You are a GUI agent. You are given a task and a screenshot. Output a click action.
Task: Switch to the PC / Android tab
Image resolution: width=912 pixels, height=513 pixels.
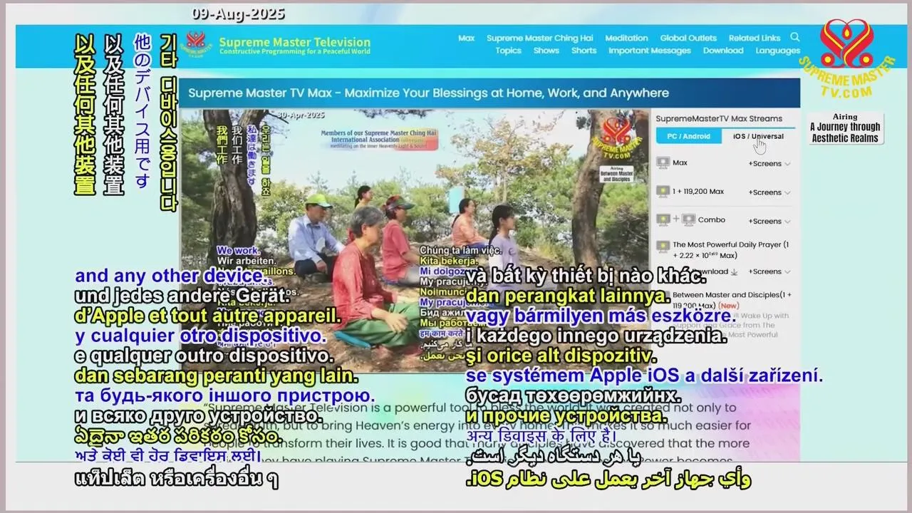tap(688, 136)
